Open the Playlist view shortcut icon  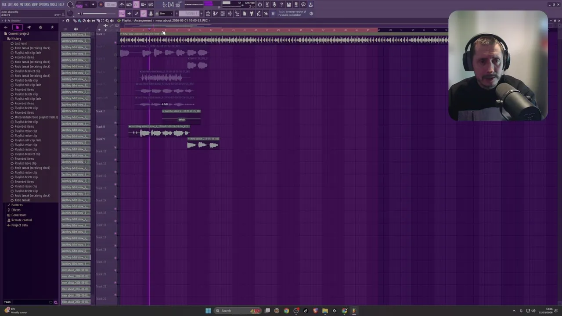208,14
